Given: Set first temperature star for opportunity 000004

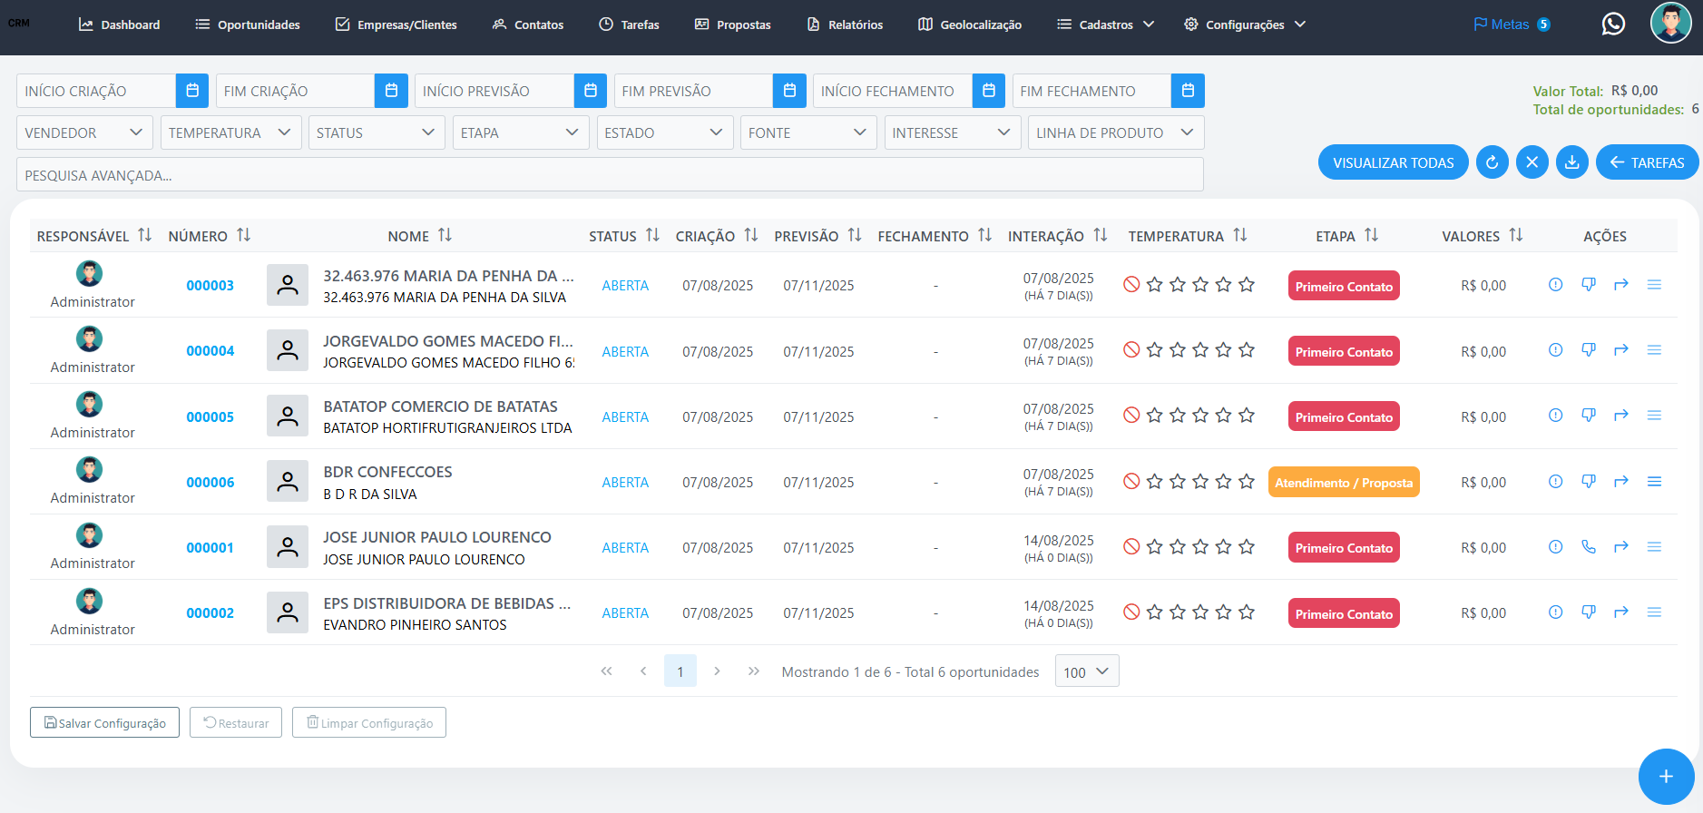Looking at the screenshot, I should (1154, 350).
